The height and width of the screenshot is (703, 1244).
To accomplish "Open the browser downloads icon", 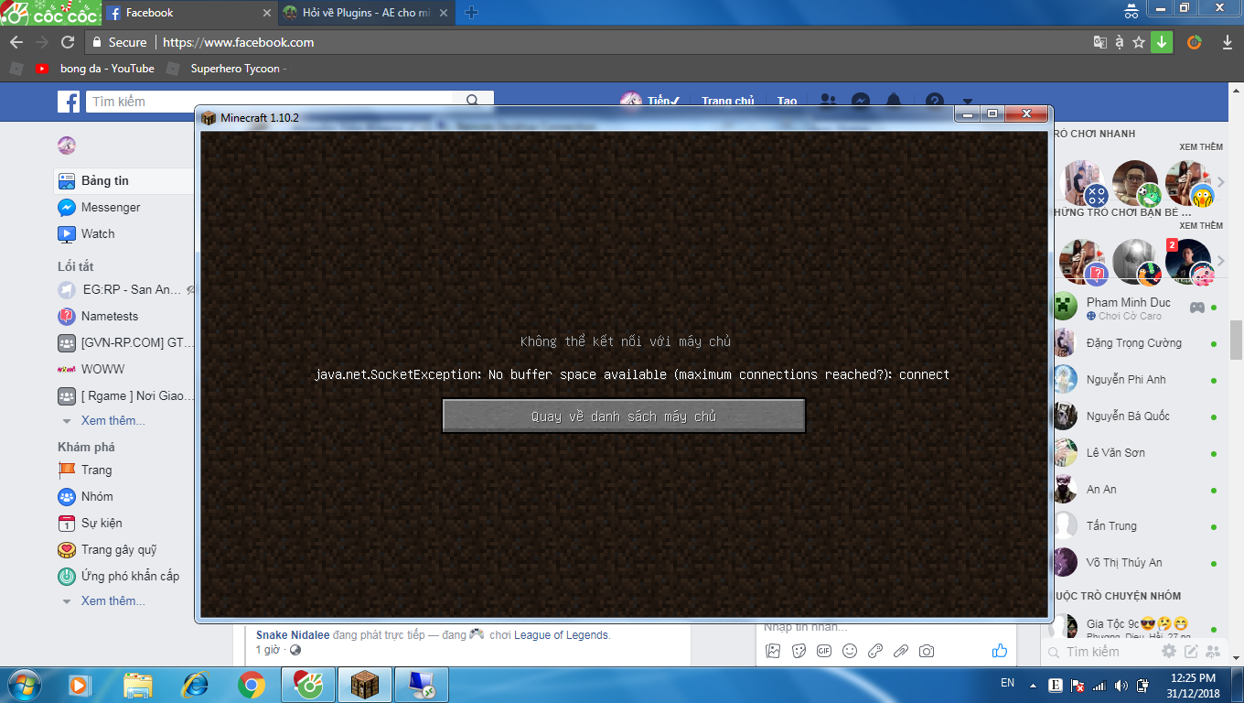I will [x=1228, y=42].
